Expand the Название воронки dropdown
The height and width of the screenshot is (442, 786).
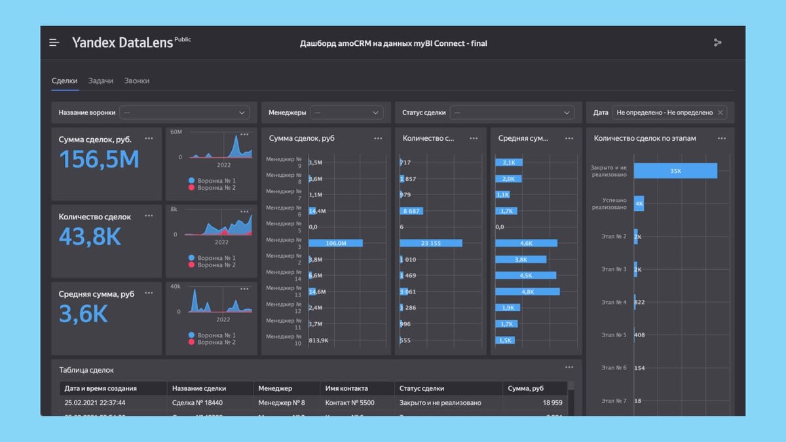pyautogui.click(x=184, y=113)
